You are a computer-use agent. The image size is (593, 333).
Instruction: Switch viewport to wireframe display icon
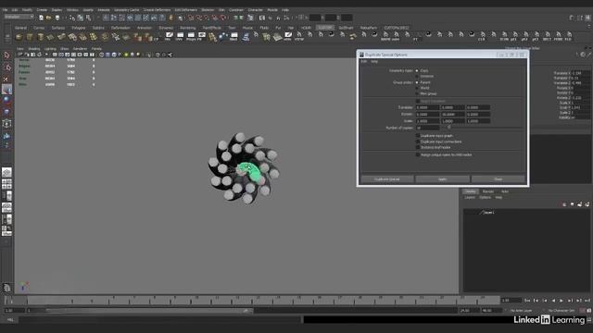pyautogui.click(x=101, y=55)
